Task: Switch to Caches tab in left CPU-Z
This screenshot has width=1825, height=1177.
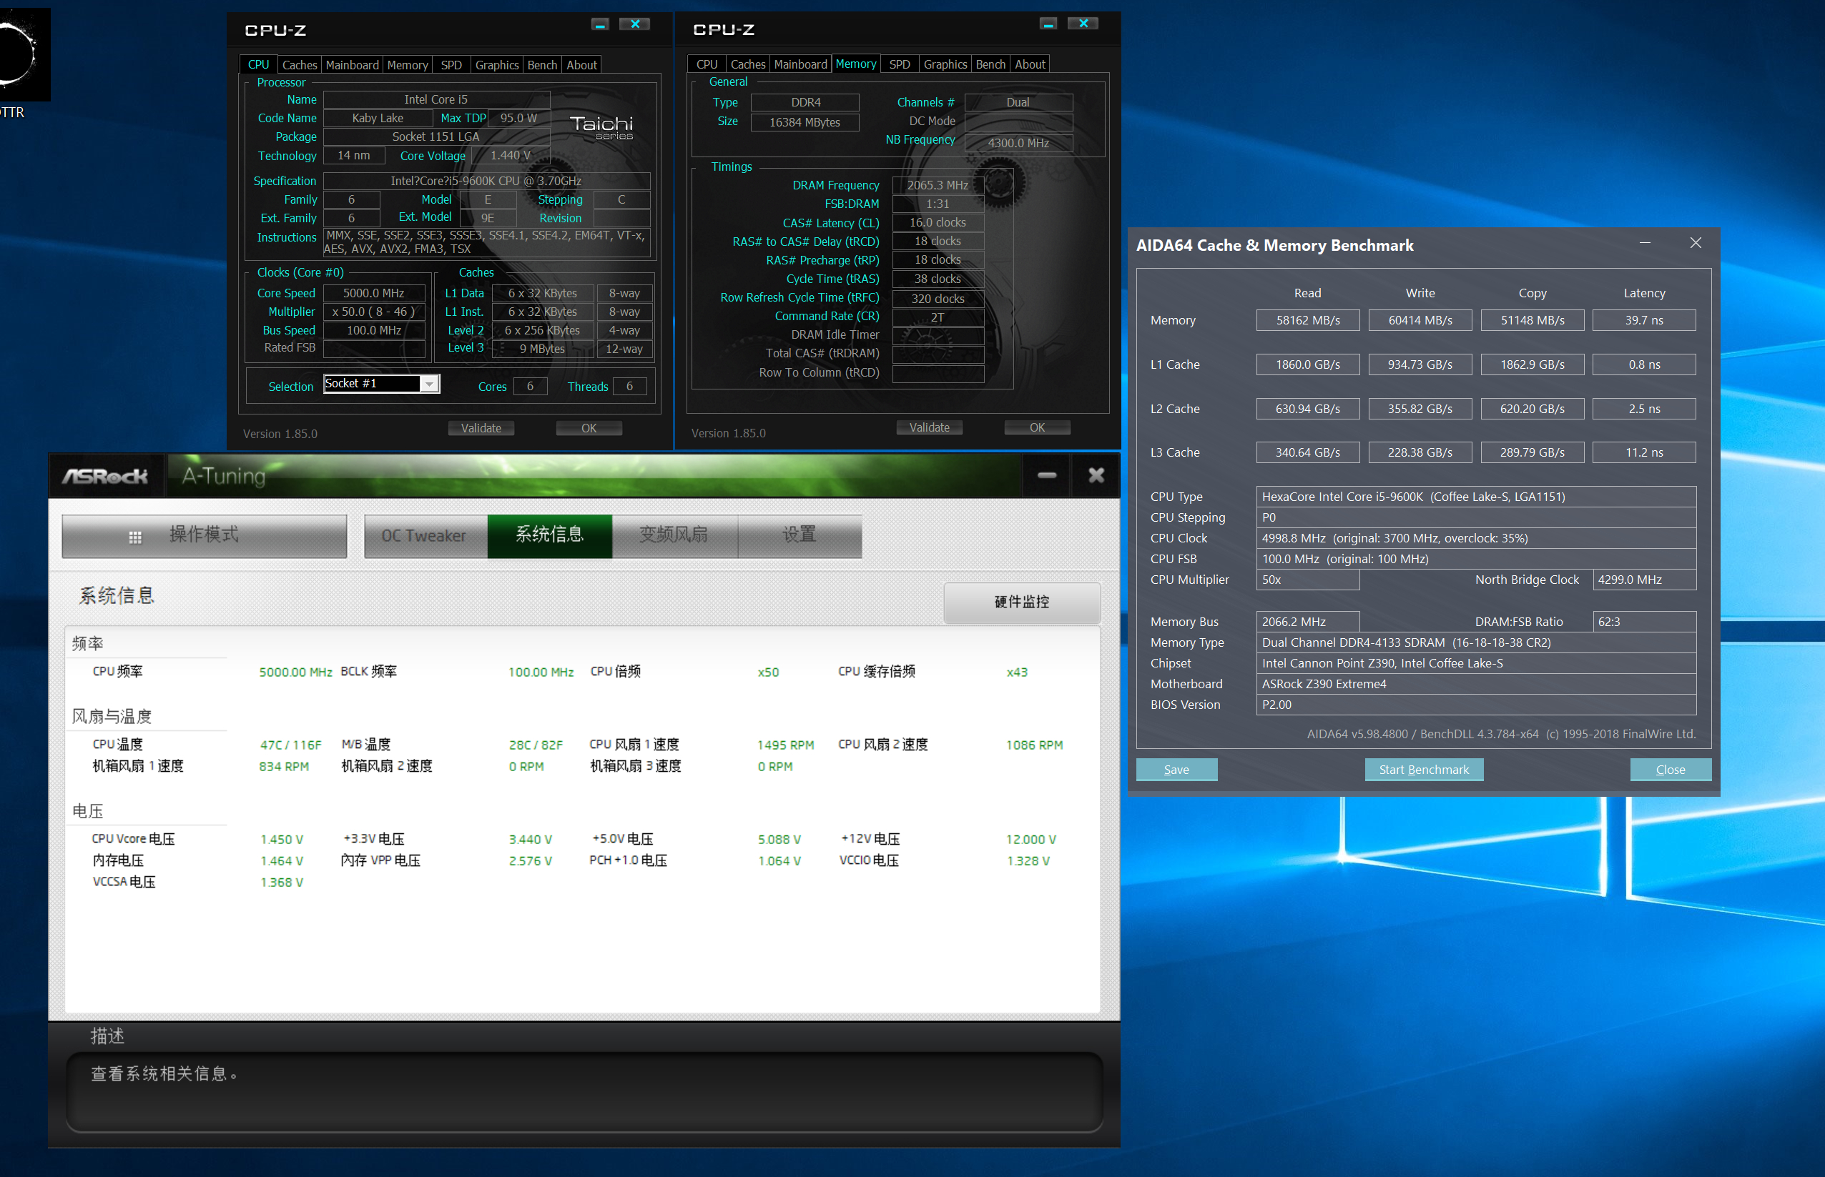Action: [x=299, y=65]
